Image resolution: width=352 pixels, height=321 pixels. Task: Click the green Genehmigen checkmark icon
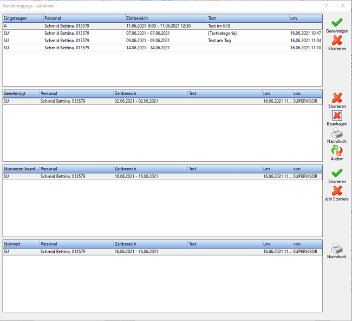tap(337, 23)
